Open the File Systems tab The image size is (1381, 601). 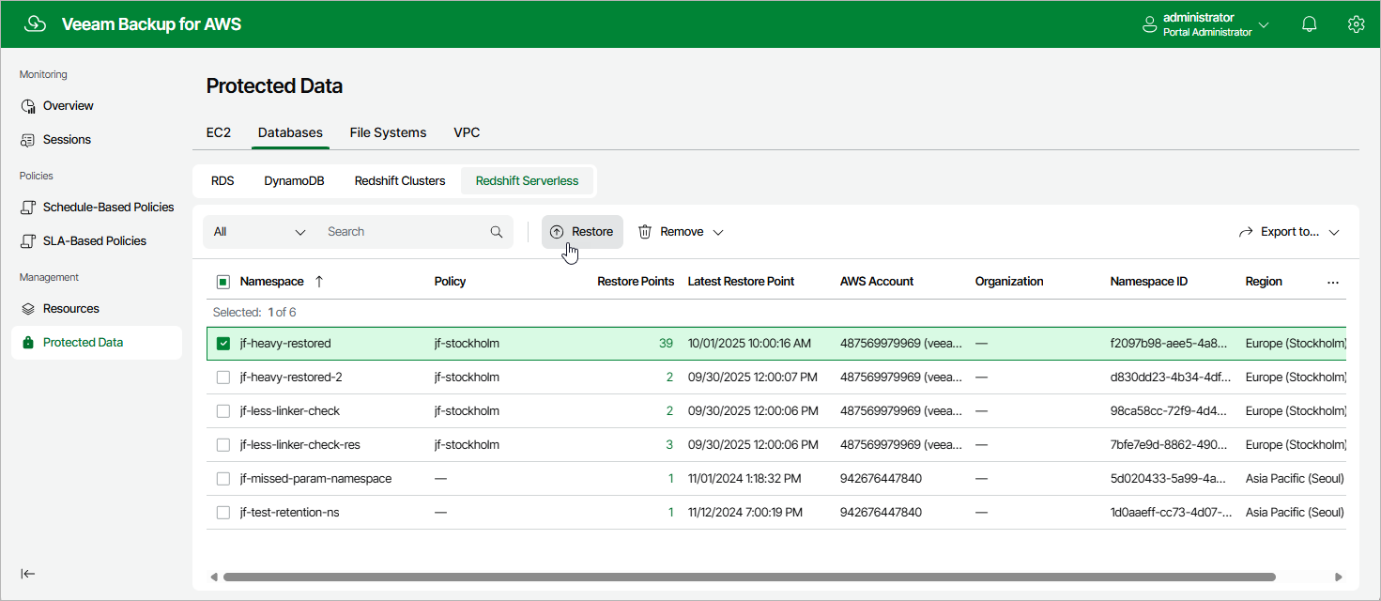pos(388,133)
